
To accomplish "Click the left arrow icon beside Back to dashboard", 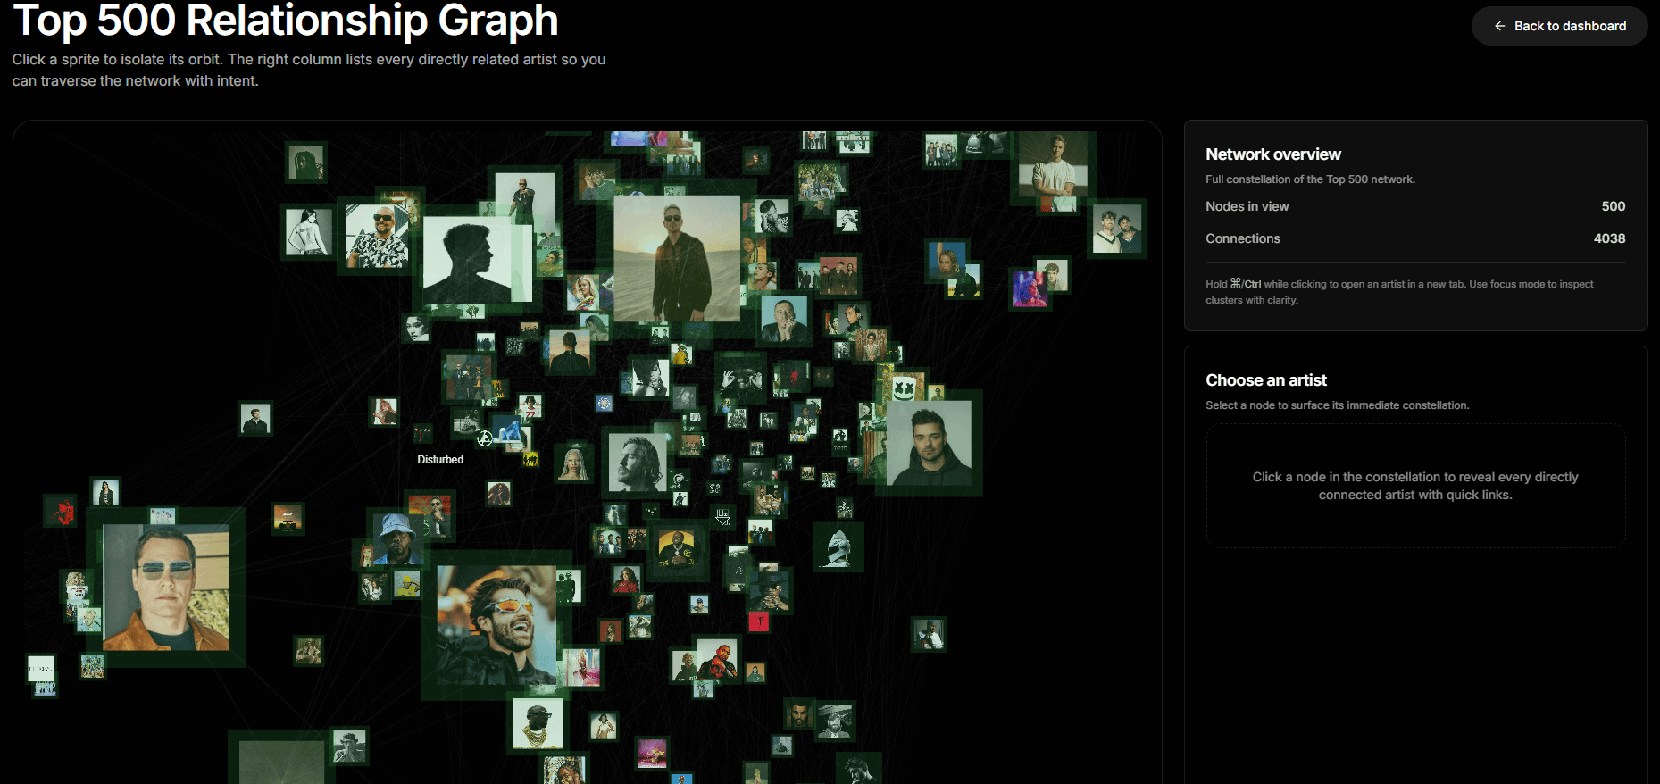I will (1499, 26).
